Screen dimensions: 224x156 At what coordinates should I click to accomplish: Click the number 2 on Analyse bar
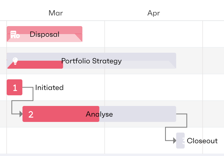click(31, 114)
